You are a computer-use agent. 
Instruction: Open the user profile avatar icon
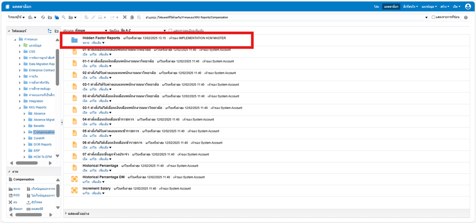[468, 6]
